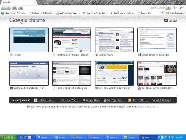This screenshot has width=186, height=140.
Task: Expand the bookmarks overflow chevron
Action: tap(162, 13)
